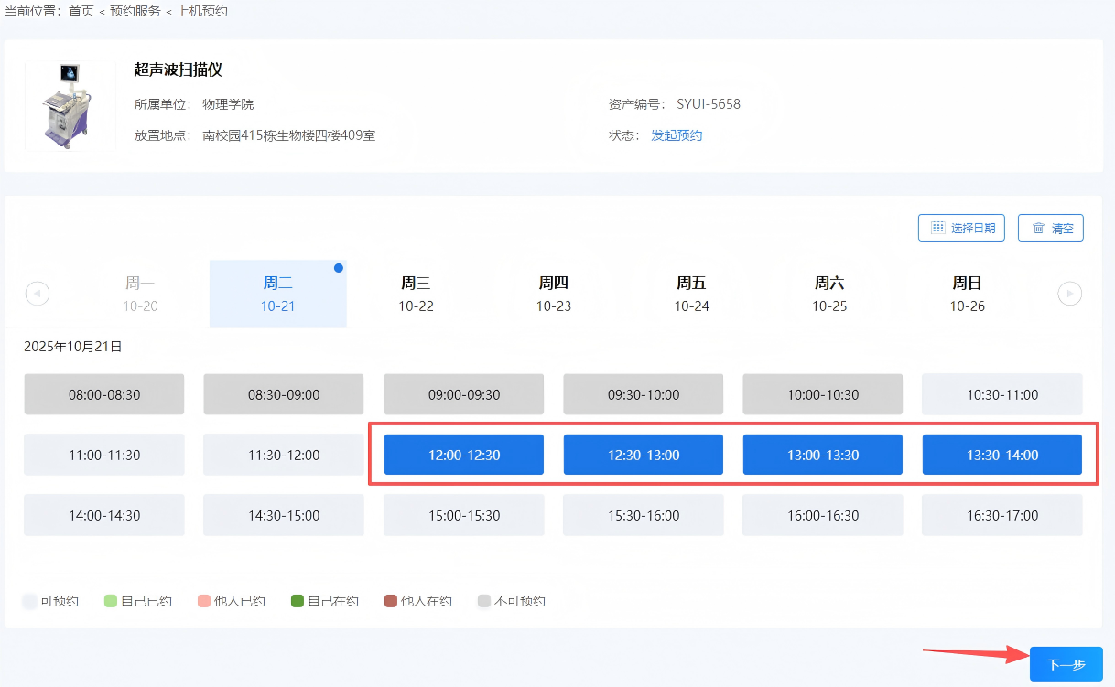The width and height of the screenshot is (1115, 687).
Task: Switch to 周五 10-24 tab
Action: (691, 294)
